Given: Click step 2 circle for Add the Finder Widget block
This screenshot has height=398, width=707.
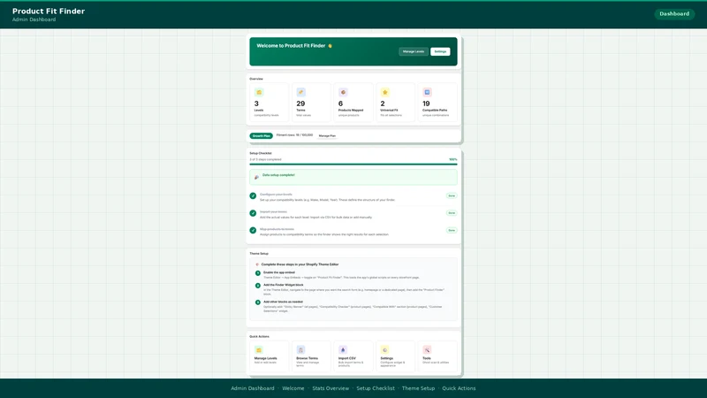Looking at the screenshot, I should pyautogui.click(x=258, y=286).
